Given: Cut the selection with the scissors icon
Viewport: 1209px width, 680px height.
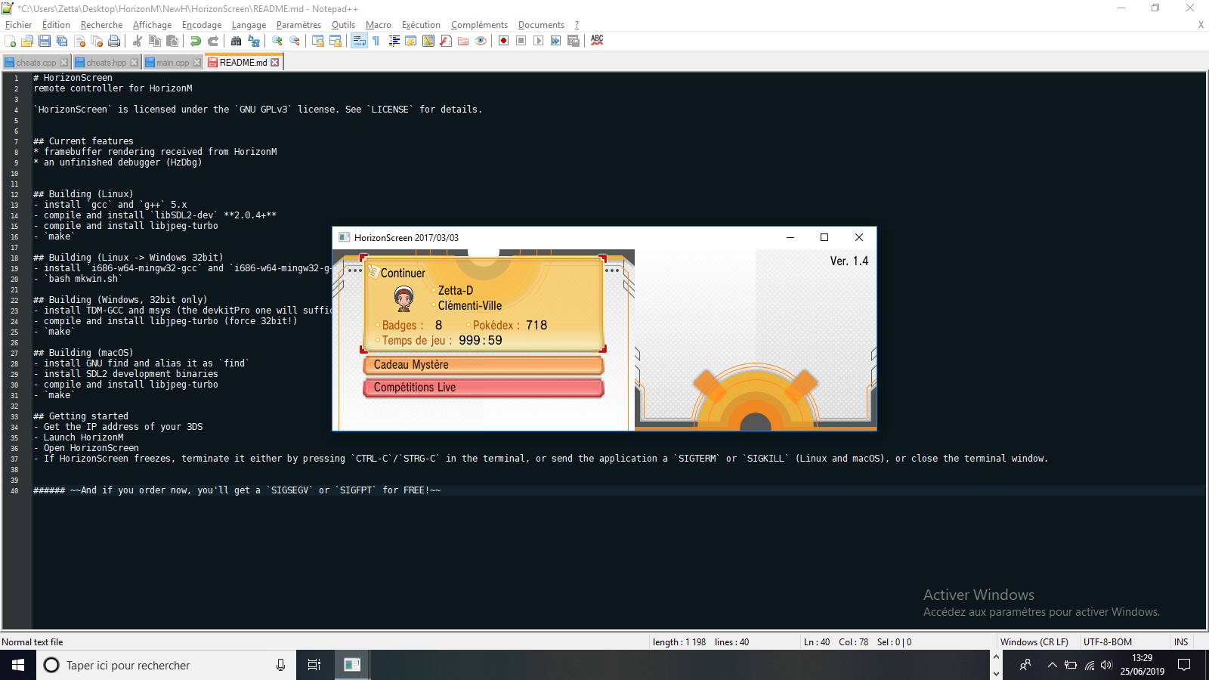Looking at the screenshot, I should click(138, 41).
